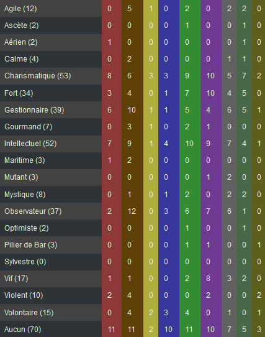Click purple cell 8 in Vif row

point(208,279)
